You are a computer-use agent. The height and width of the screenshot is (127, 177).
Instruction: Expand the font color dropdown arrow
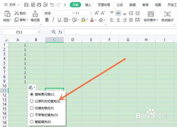coord(96,20)
